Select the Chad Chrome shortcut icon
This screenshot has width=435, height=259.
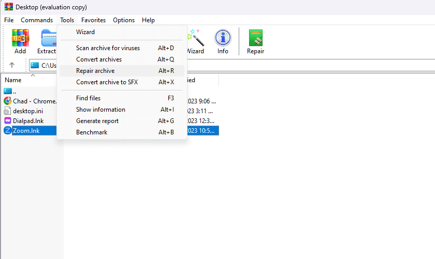click(8, 101)
